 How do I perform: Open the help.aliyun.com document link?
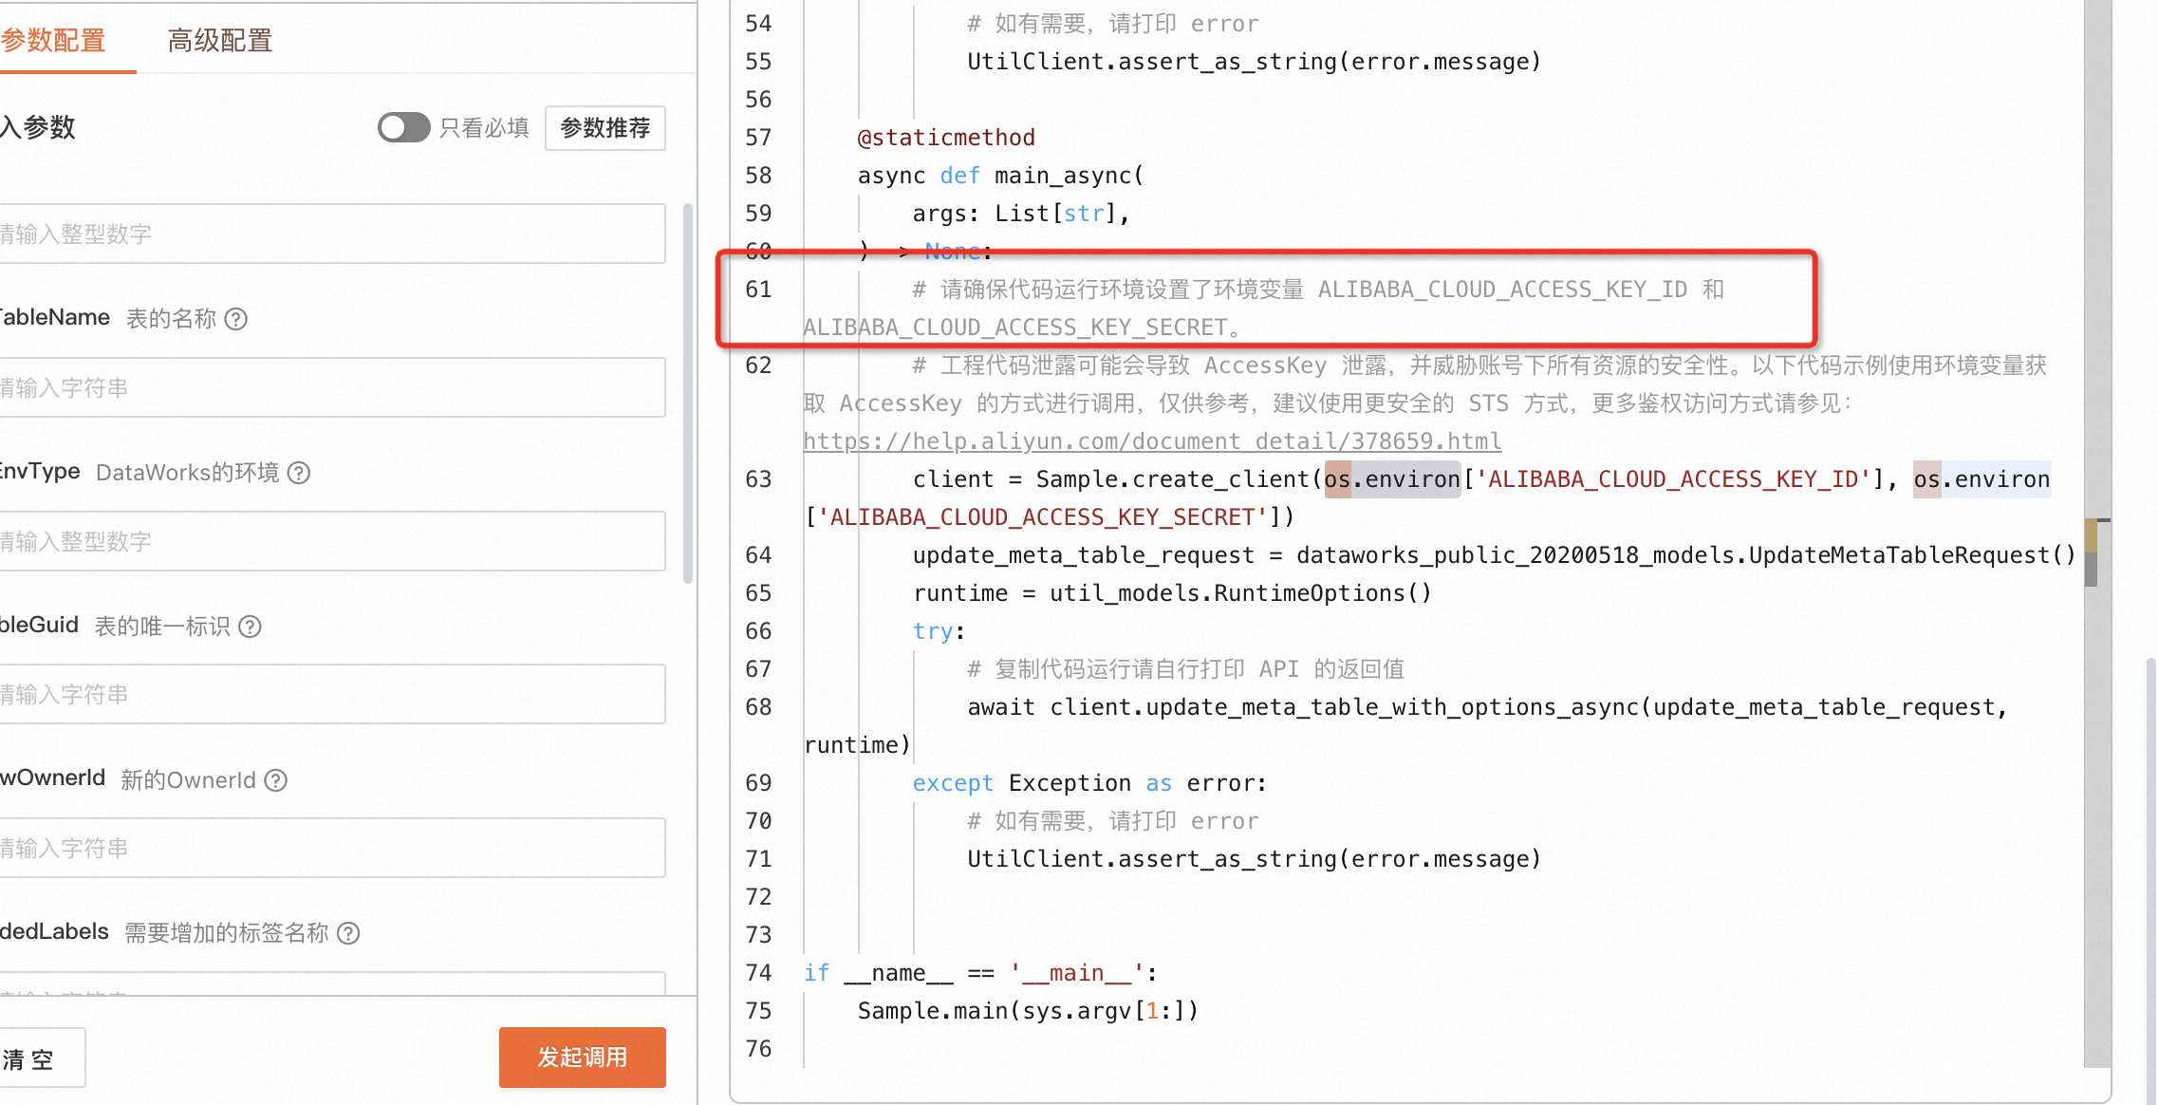[x=1151, y=441]
